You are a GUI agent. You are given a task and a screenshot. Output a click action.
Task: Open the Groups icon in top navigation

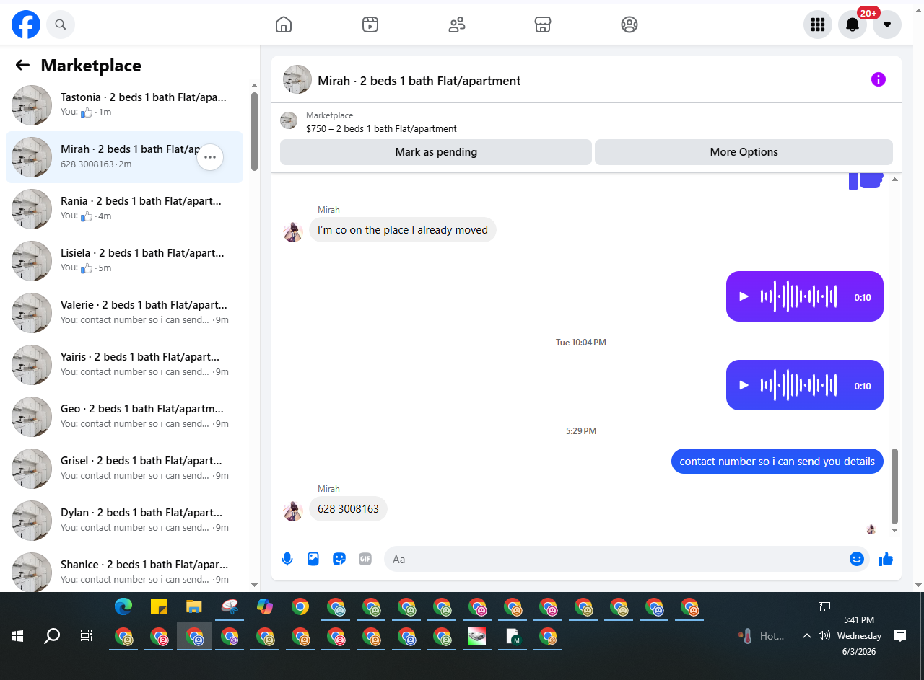coord(629,25)
